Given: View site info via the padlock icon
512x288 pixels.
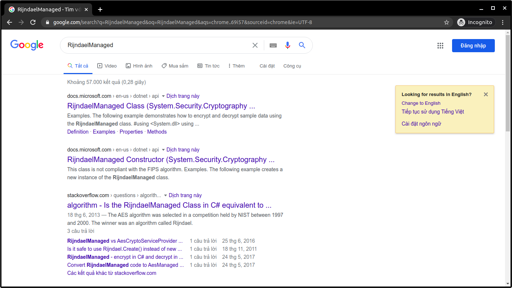Looking at the screenshot, I should 47,22.
